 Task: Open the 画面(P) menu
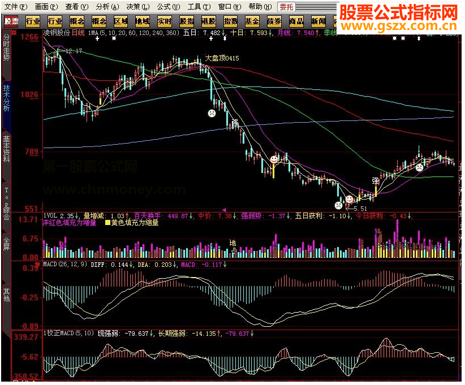(46, 7)
